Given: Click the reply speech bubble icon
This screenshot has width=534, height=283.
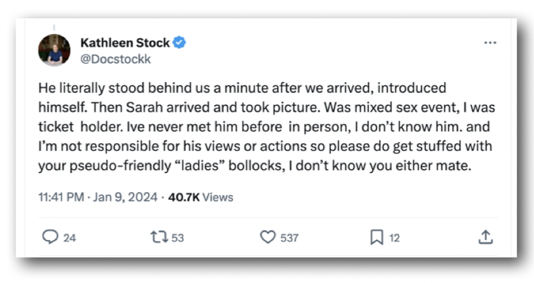Looking at the screenshot, I should [x=49, y=237].
